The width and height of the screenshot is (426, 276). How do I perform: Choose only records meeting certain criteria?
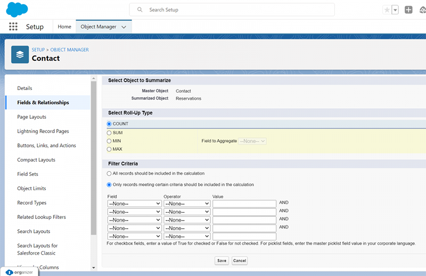(x=109, y=185)
